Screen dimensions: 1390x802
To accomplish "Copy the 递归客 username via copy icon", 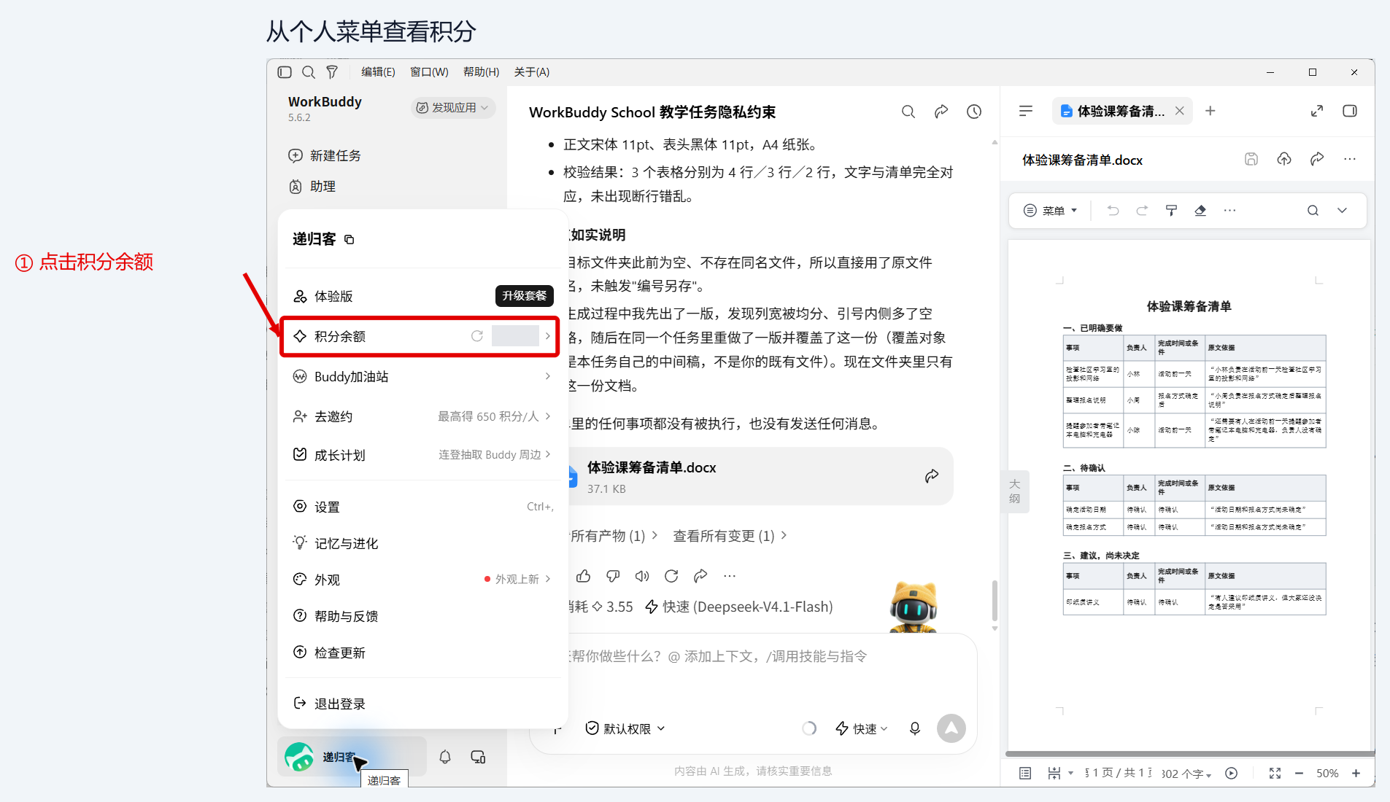I will pyautogui.click(x=350, y=240).
